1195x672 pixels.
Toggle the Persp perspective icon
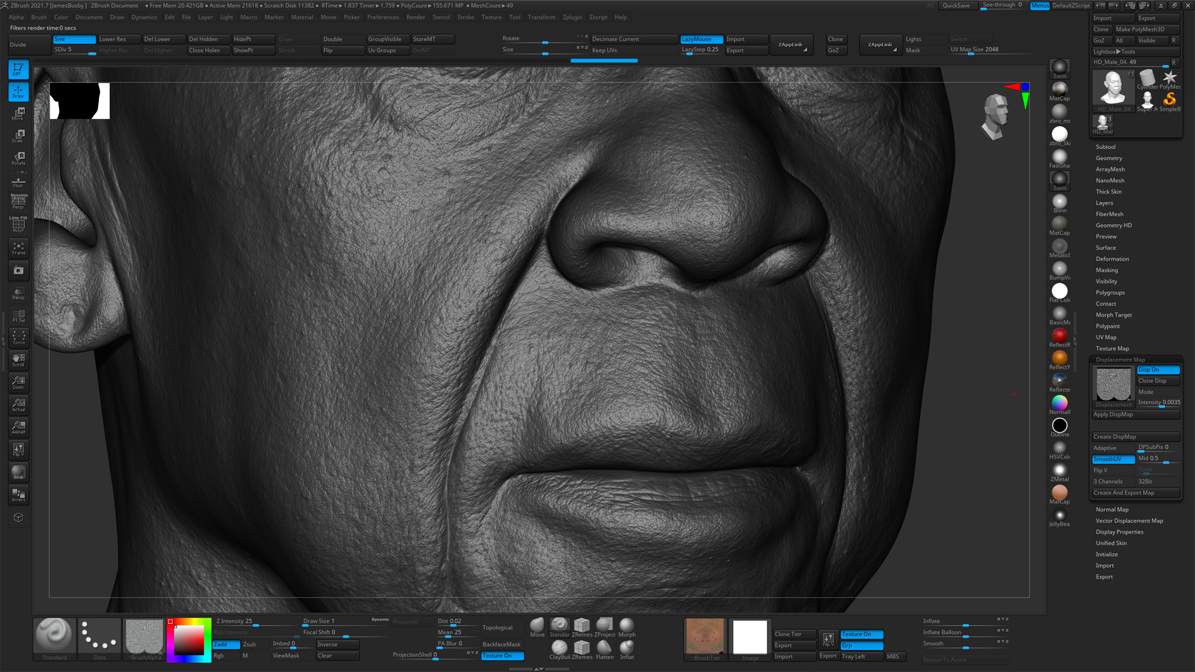(x=18, y=202)
